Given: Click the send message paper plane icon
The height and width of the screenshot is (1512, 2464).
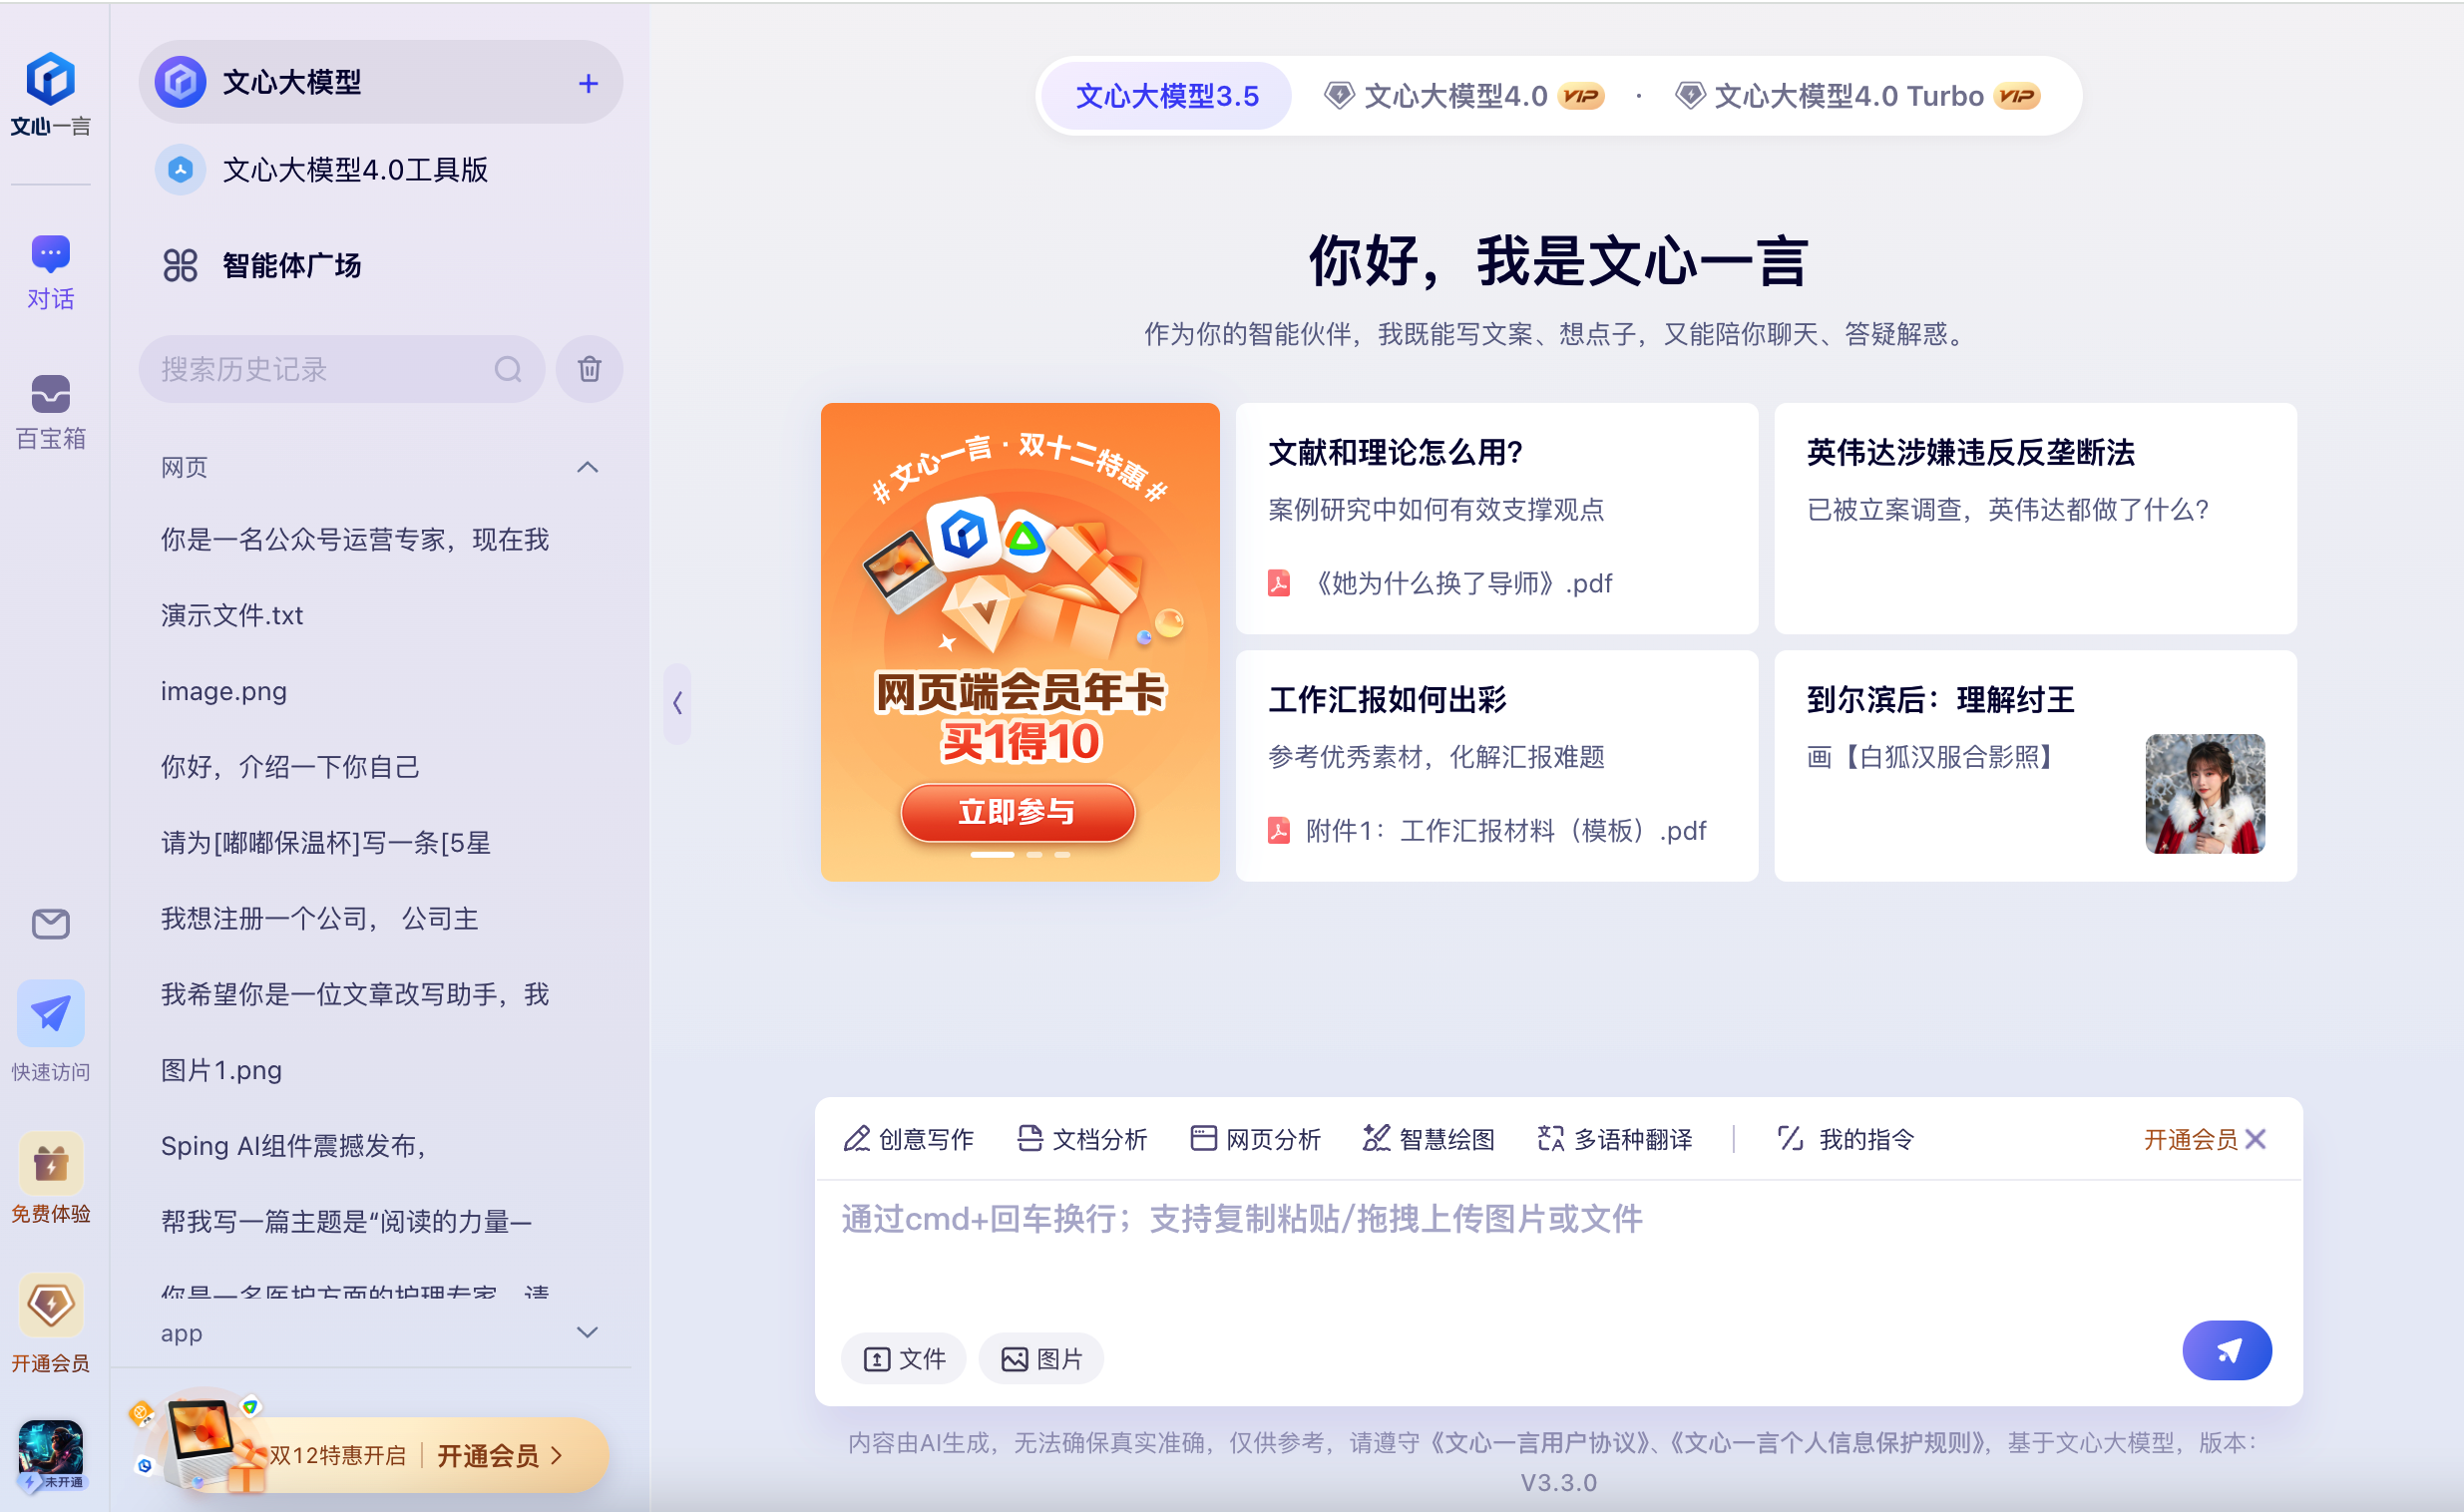Looking at the screenshot, I should pos(2227,1350).
